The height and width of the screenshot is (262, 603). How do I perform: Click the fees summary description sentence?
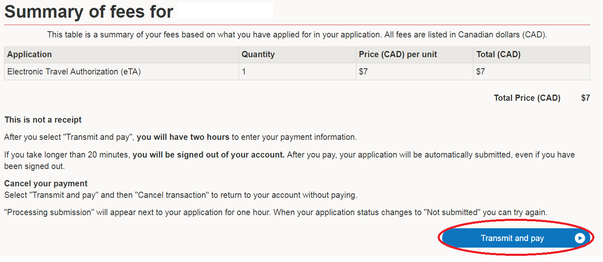(x=297, y=35)
